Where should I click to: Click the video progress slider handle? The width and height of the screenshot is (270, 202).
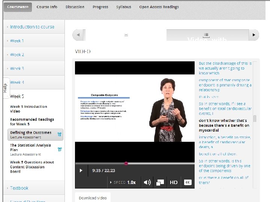[126, 163]
